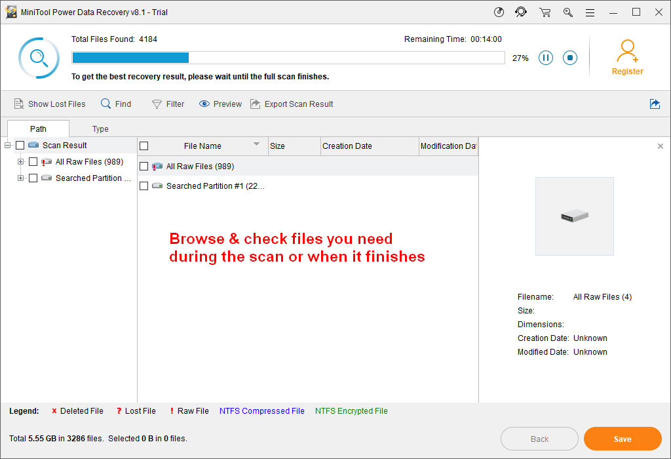Click the Preview toolbar button
This screenshot has height=459, width=671.
220,104
